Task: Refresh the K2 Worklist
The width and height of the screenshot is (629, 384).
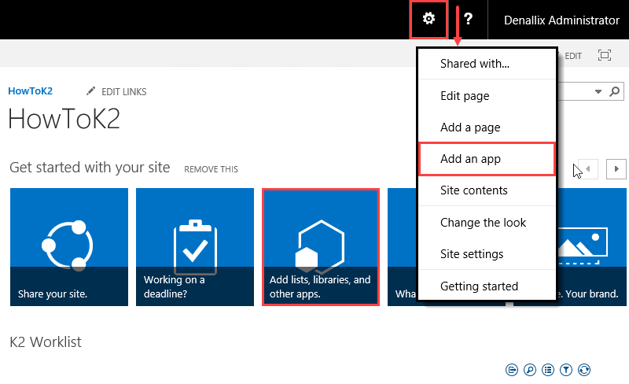Action: tap(584, 369)
